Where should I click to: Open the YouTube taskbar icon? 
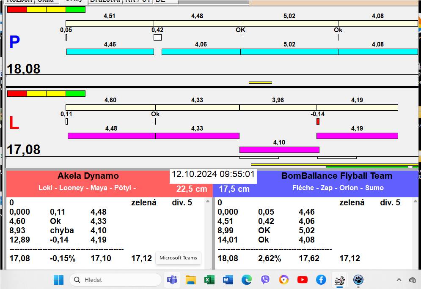click(302, 280)
